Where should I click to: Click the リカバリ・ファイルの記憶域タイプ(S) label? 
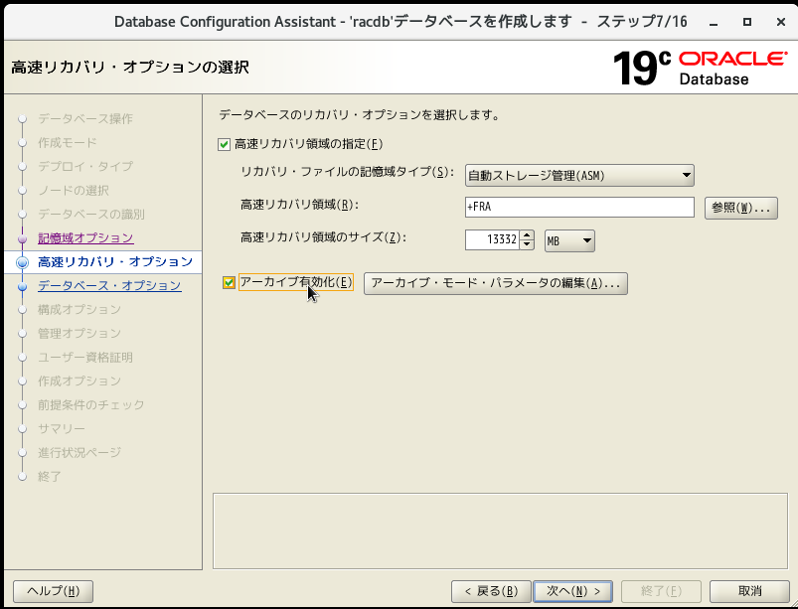pos(347,173)
